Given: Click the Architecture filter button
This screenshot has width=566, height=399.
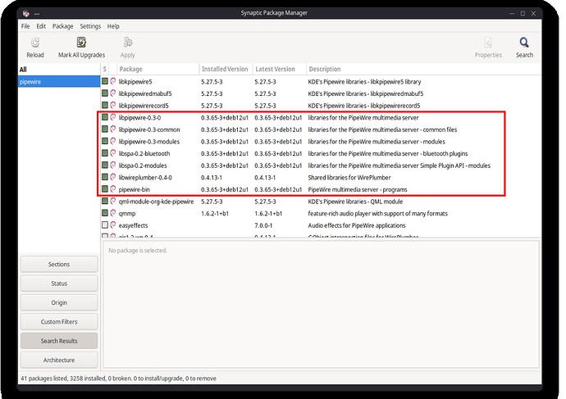Looking at the screenshot, I should pos(59,360).
